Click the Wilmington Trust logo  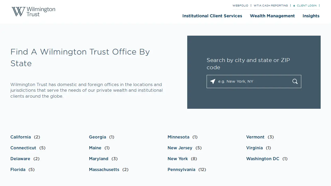coord(33,12)
